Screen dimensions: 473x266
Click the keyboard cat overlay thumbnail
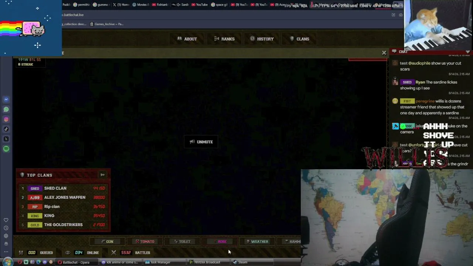(438, 25)
